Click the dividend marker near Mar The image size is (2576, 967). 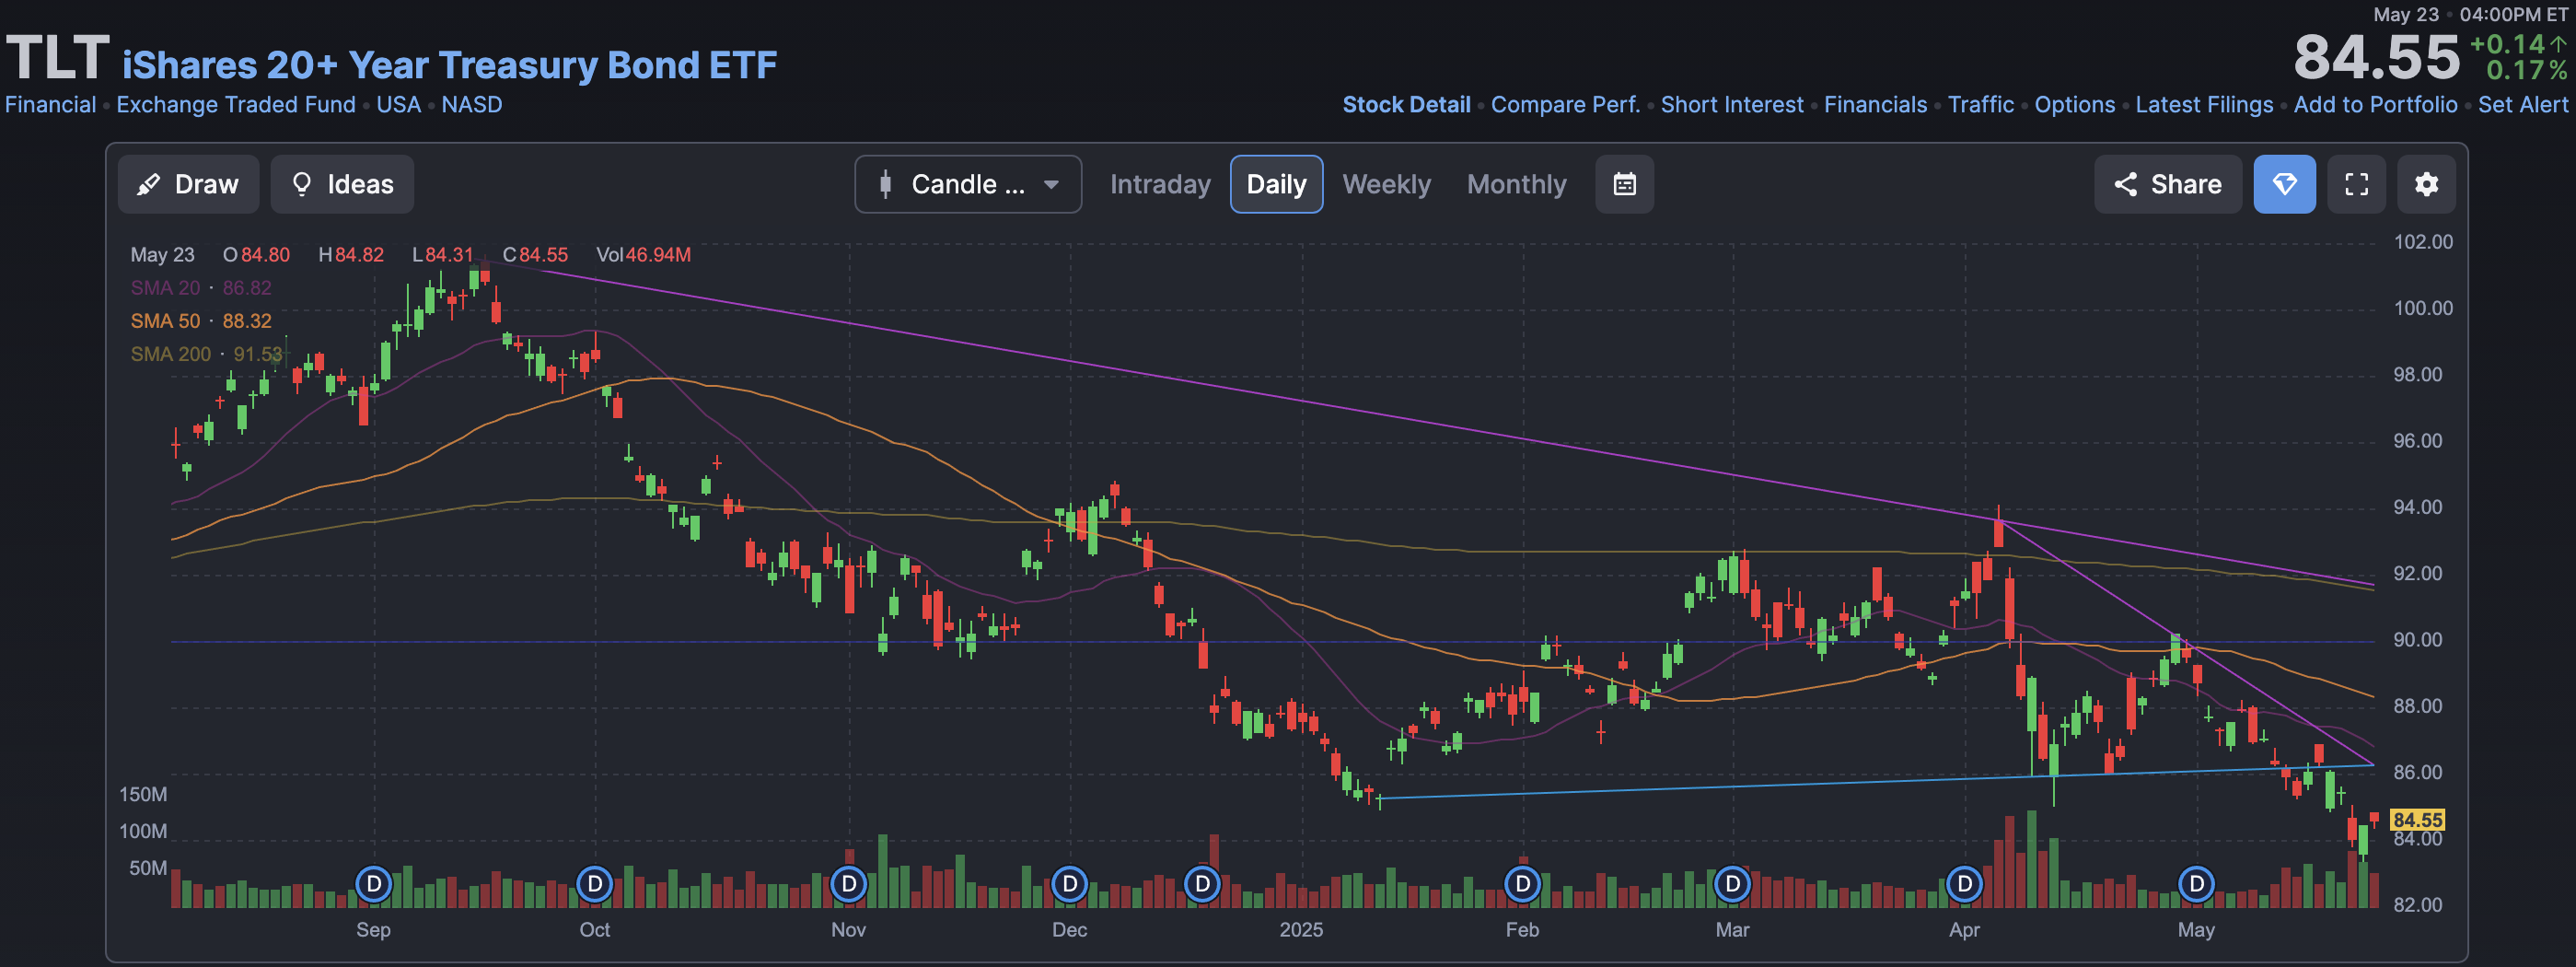(1733, 884)
